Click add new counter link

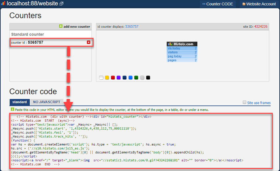click(77, 27)
